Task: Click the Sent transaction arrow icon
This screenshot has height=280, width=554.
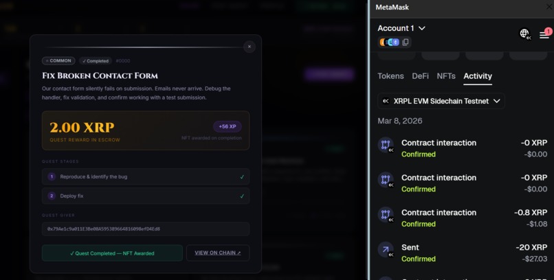Action: pos(386,250)
